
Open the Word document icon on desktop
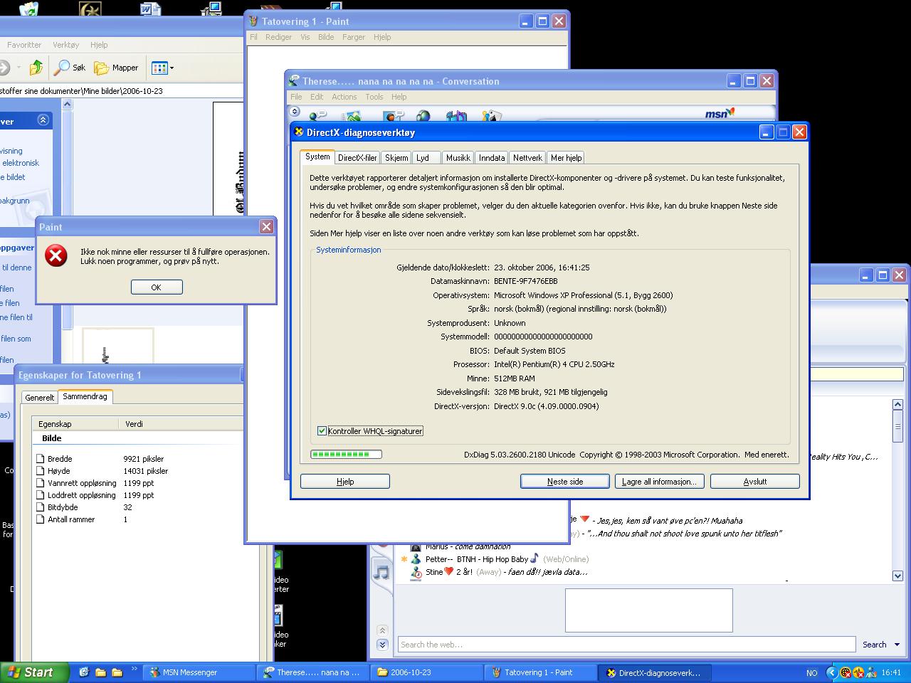[x=150, y=9]
